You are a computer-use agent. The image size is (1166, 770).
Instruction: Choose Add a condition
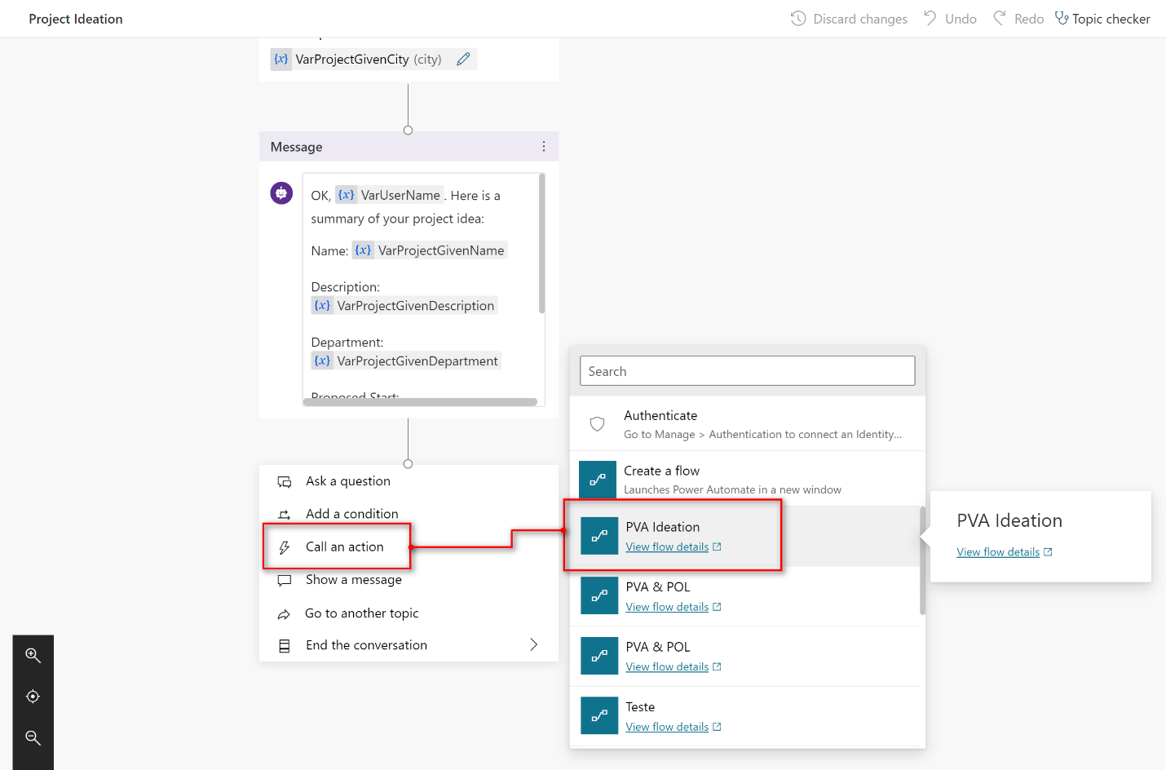[409, 514]
